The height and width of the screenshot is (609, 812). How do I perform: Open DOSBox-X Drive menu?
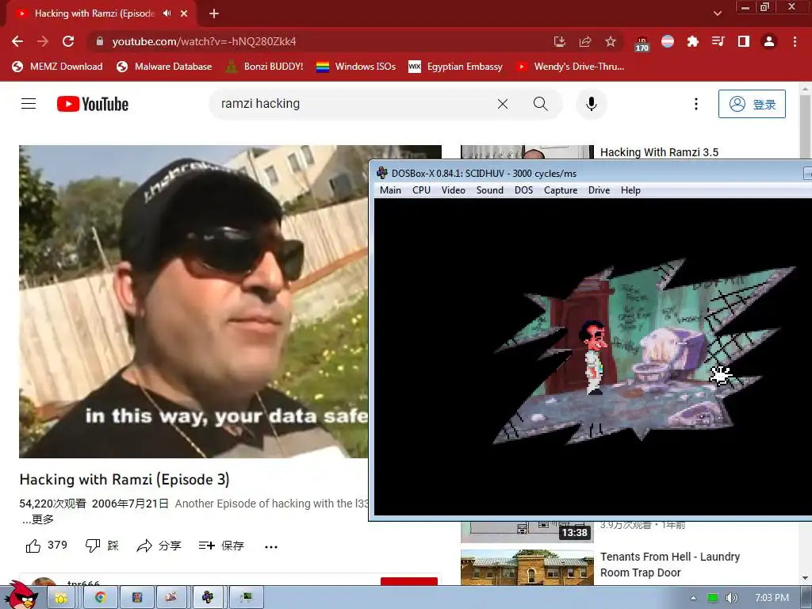pos(599,190)
